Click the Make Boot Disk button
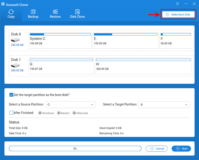Image resolution: width=199 pixels, height=160 pixels. click(178, 14)
